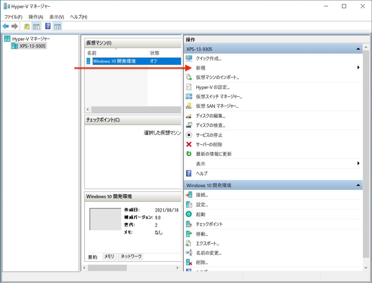Open the 表示(V) menu

pos(57,17)
